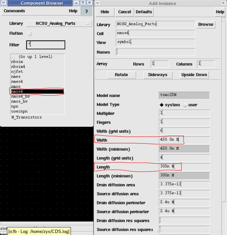Click the Names input field
Image resolution: width=227 pixels, height=235 pixels.
(155, 52)
